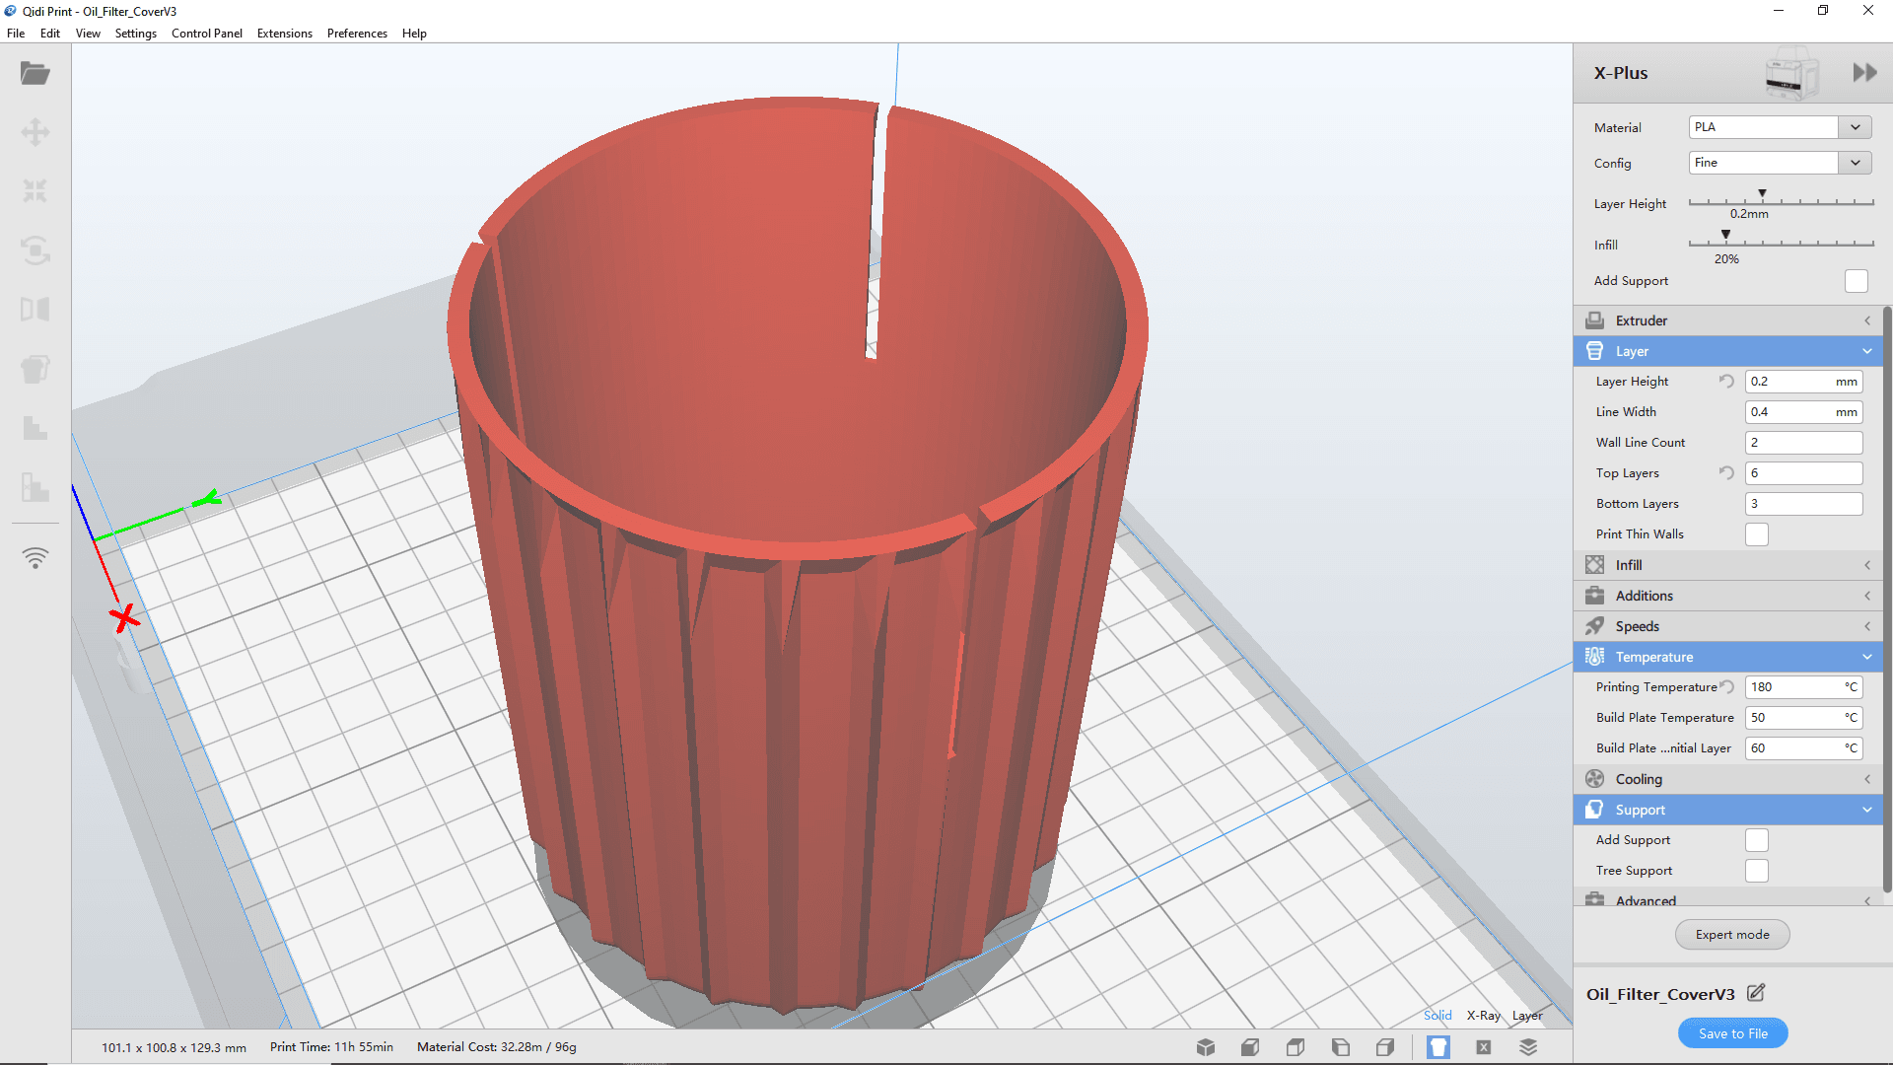Click the Build Plate Temperature field

1803,718
